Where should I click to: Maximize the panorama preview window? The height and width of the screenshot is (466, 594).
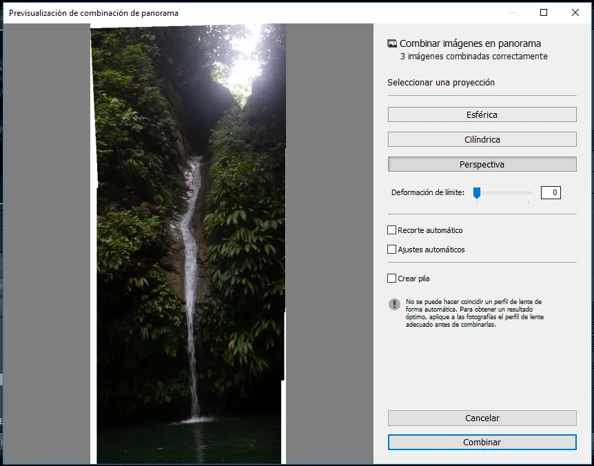(x=544, y=12)
